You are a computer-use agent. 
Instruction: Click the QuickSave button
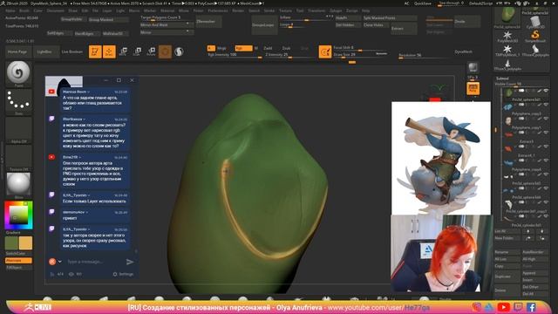click(423, 3)
